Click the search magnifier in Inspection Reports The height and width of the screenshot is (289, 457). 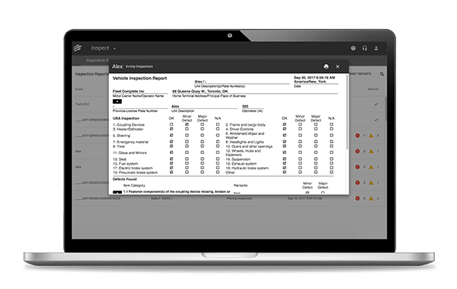(382, 74)
